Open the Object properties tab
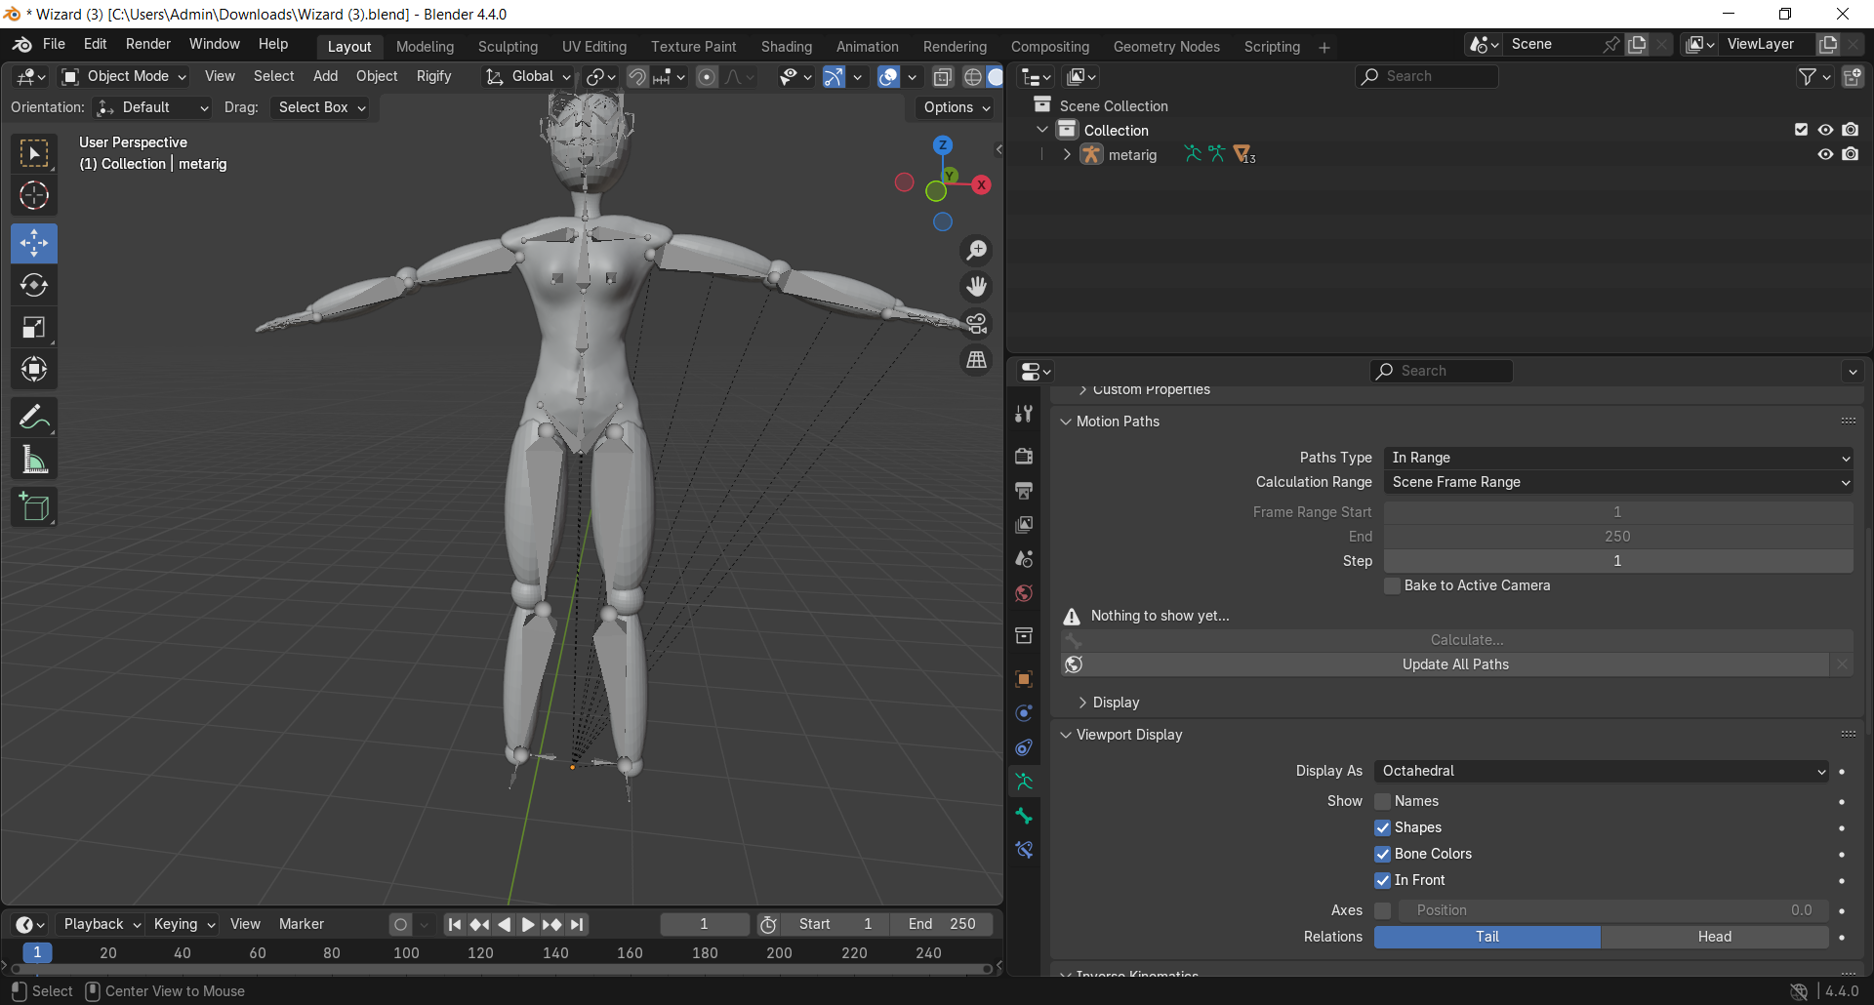This screenshot has height=1005, width=1874. (1024, 679)
